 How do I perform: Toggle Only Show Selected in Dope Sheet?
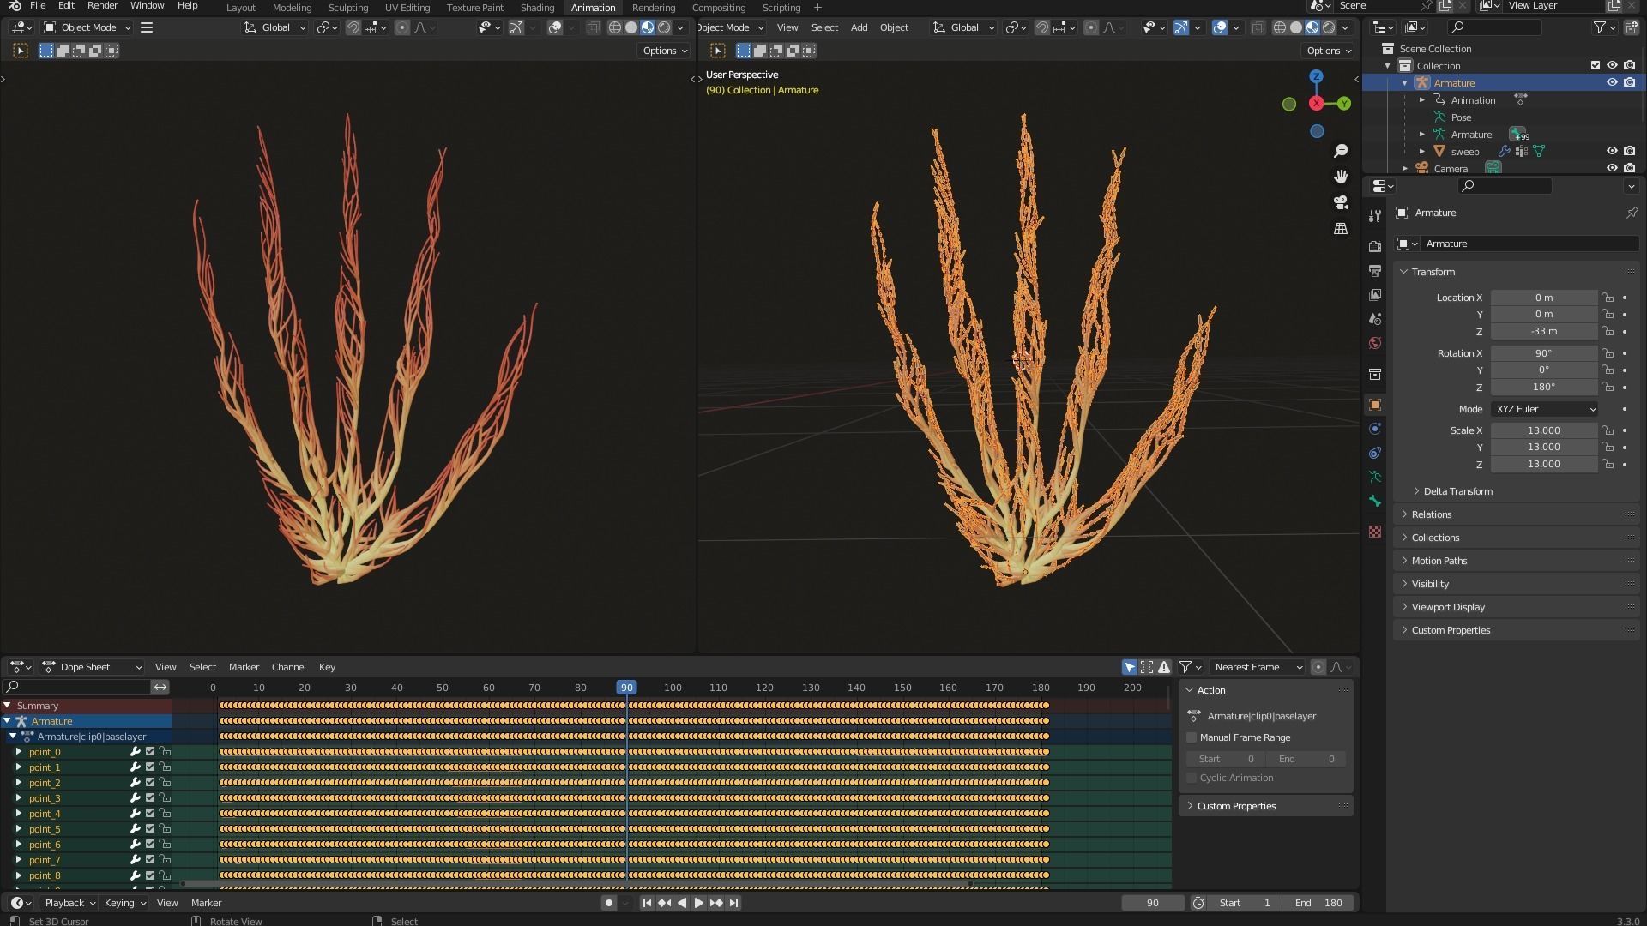click(1130, 667)
